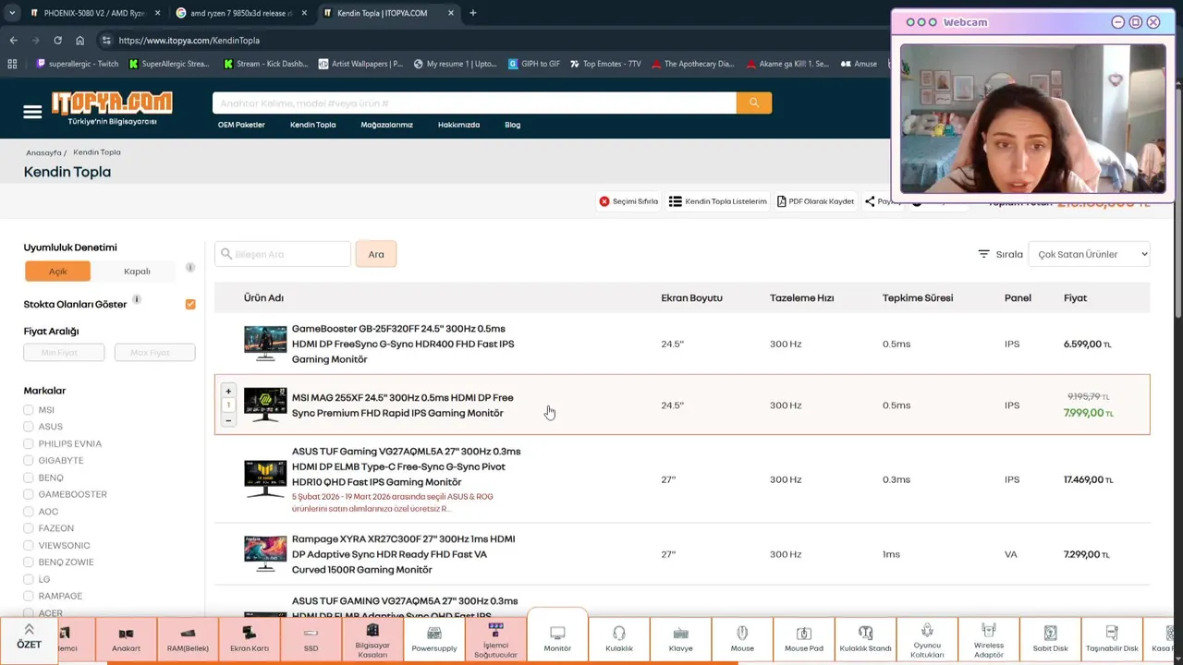Click the Max Fiyat price input
Image resolution: width=1183 pixels, height=665 pixels.
pyautogui.click(x=154, y=352)
